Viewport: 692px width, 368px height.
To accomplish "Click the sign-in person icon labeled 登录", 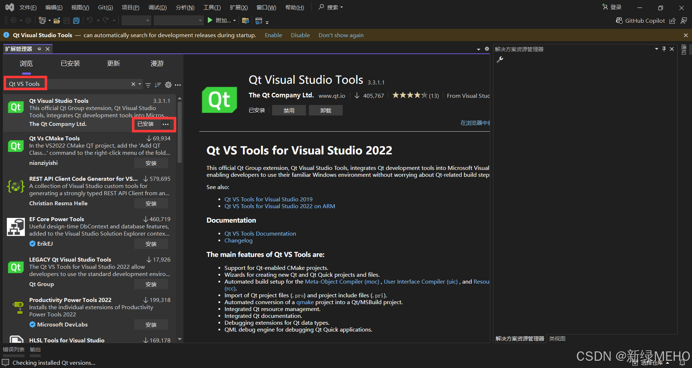I will coord(605,7).
